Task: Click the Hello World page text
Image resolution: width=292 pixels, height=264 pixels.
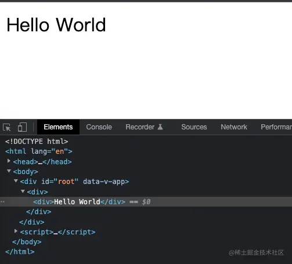Action: click(56, 25)
